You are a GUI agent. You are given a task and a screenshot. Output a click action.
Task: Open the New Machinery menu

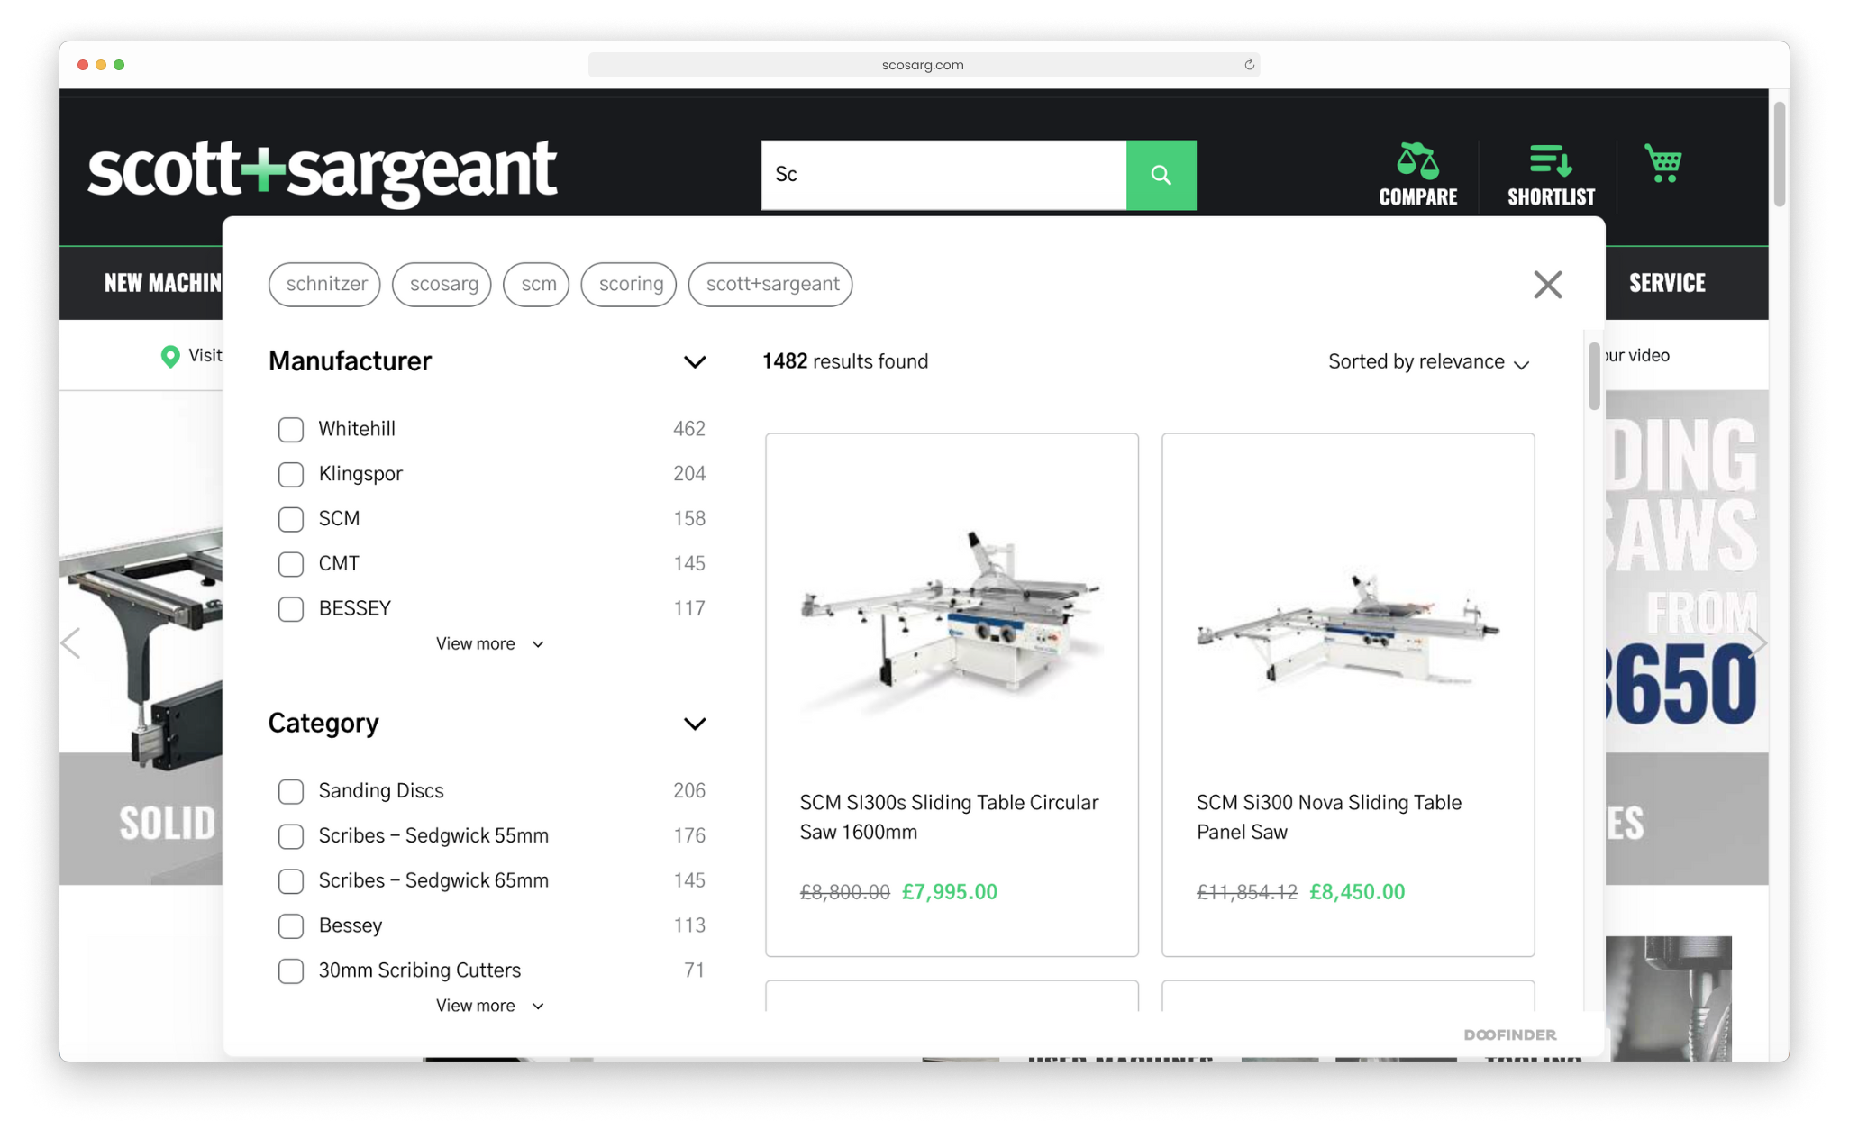tap(162, 283)
